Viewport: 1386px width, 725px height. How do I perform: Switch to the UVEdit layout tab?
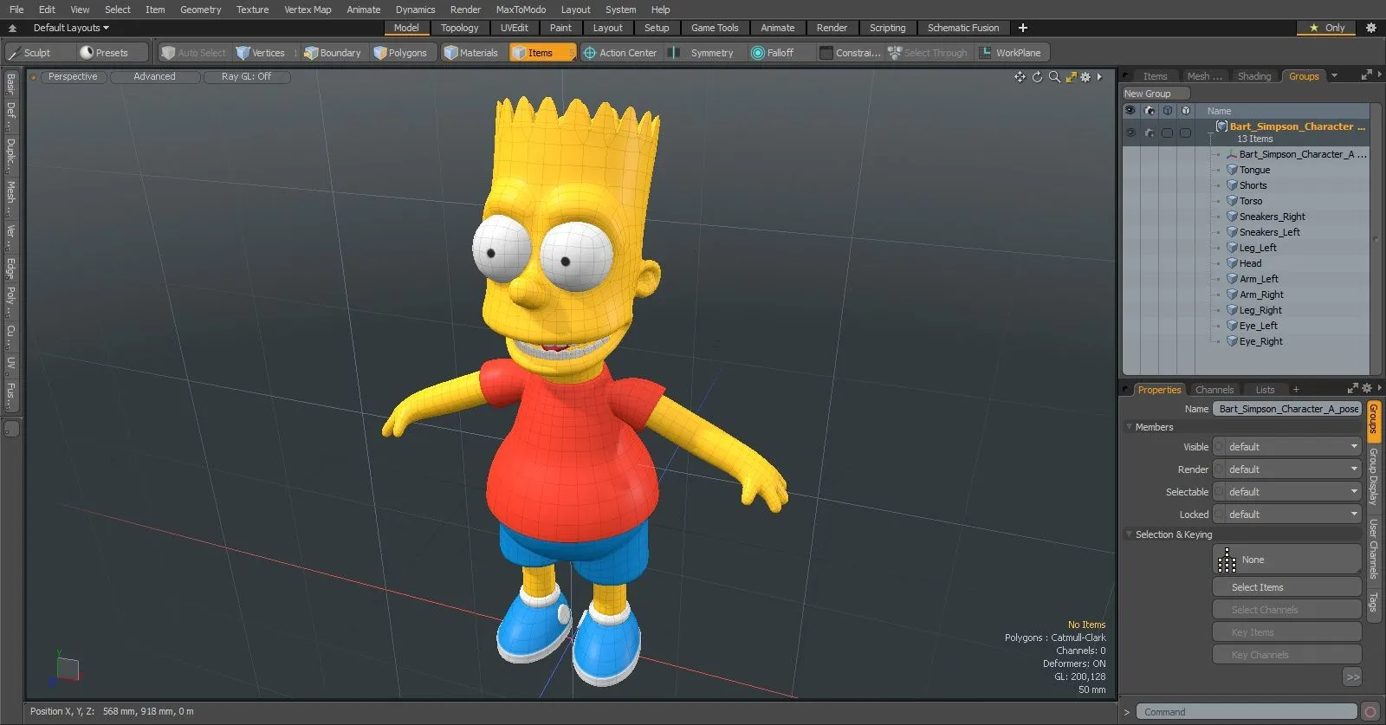[514, 28]
